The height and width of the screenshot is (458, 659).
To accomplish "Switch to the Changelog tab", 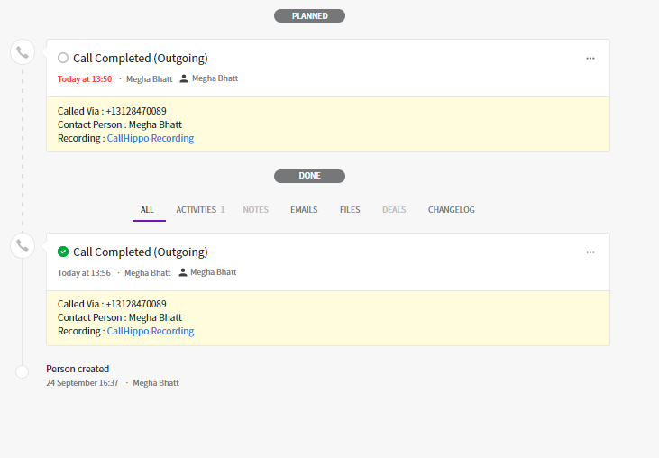I will (x=451, y=210).
